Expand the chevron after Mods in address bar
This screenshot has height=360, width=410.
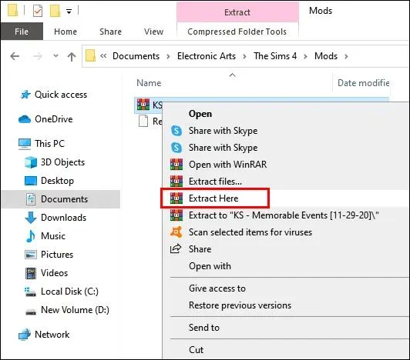pyautogui.click(x=346, y=56)
